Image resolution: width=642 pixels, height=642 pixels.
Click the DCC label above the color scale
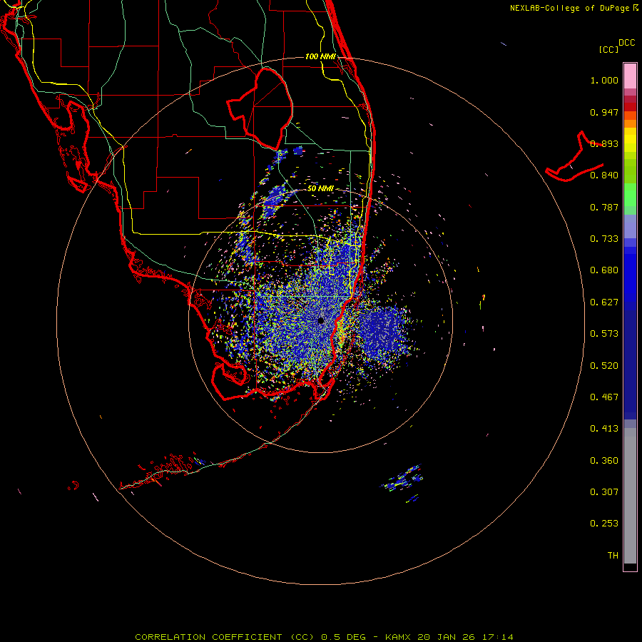pos(626,43)
